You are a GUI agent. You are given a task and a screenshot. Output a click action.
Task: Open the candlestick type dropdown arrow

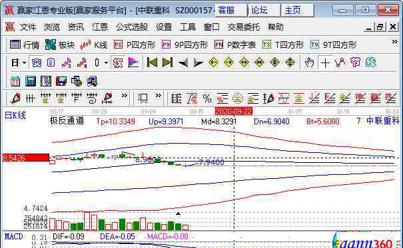[106, 62]
